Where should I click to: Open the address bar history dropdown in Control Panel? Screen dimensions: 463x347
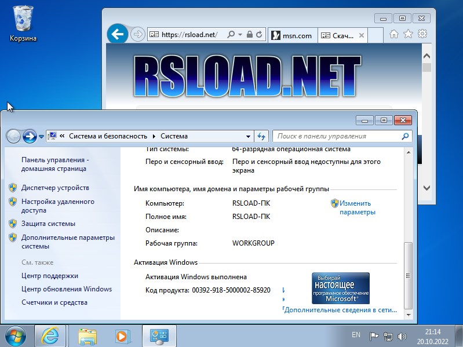point(249,137)
